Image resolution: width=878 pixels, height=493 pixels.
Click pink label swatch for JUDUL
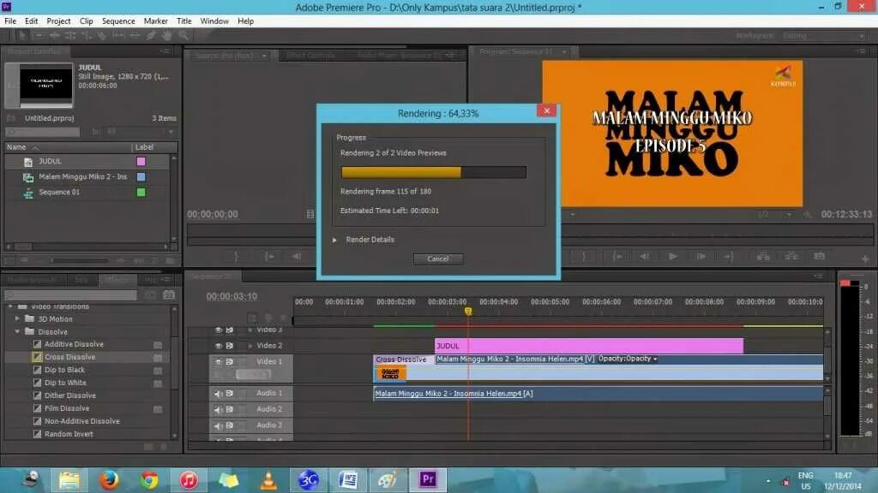[x=141, y=162]
